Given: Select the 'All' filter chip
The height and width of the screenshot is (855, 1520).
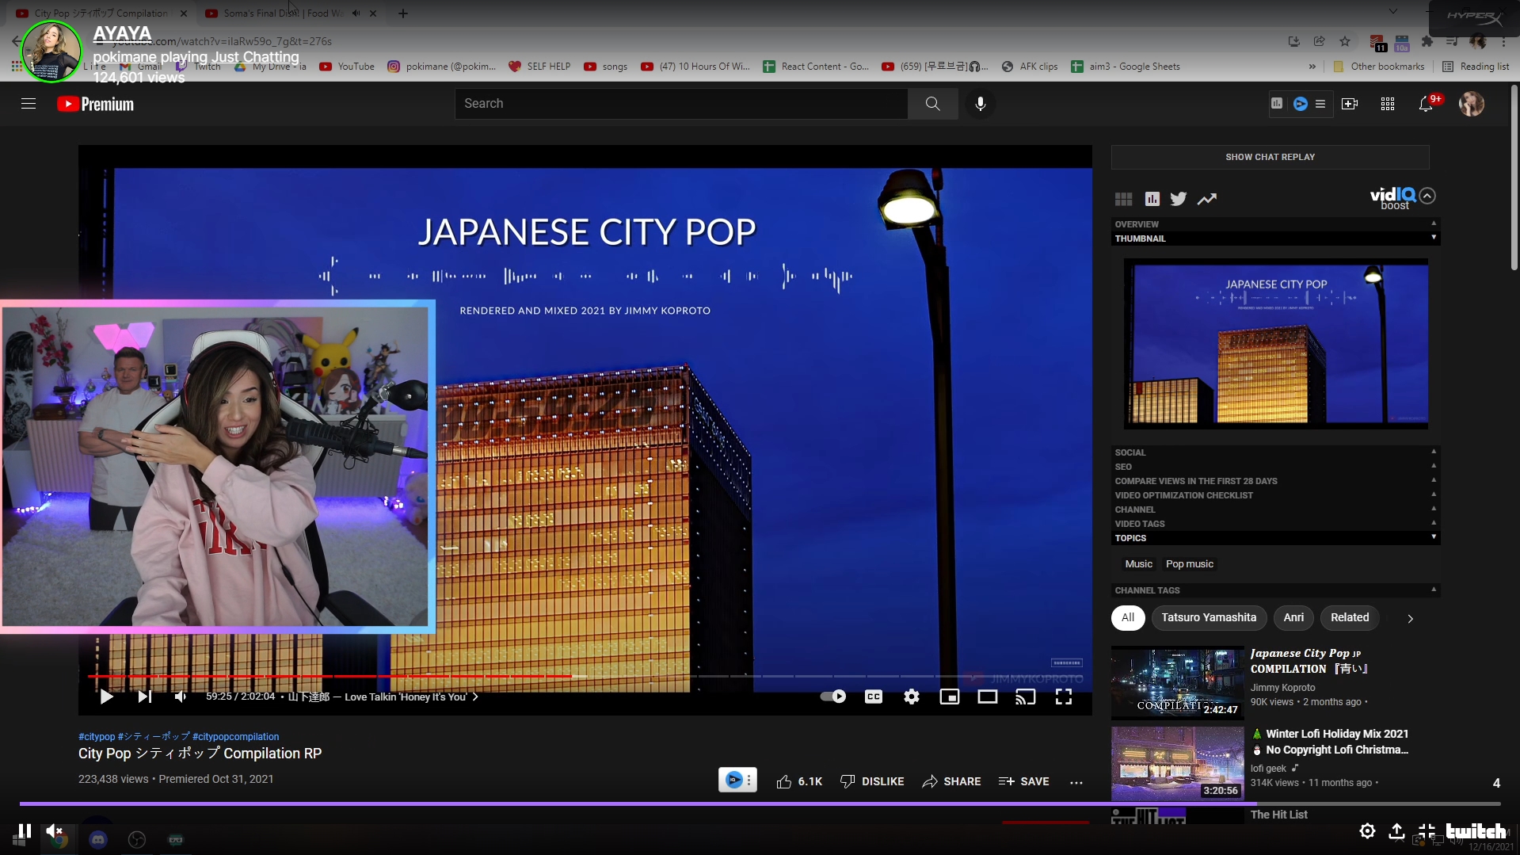Looking at the screenshot, I should 1128,617.
